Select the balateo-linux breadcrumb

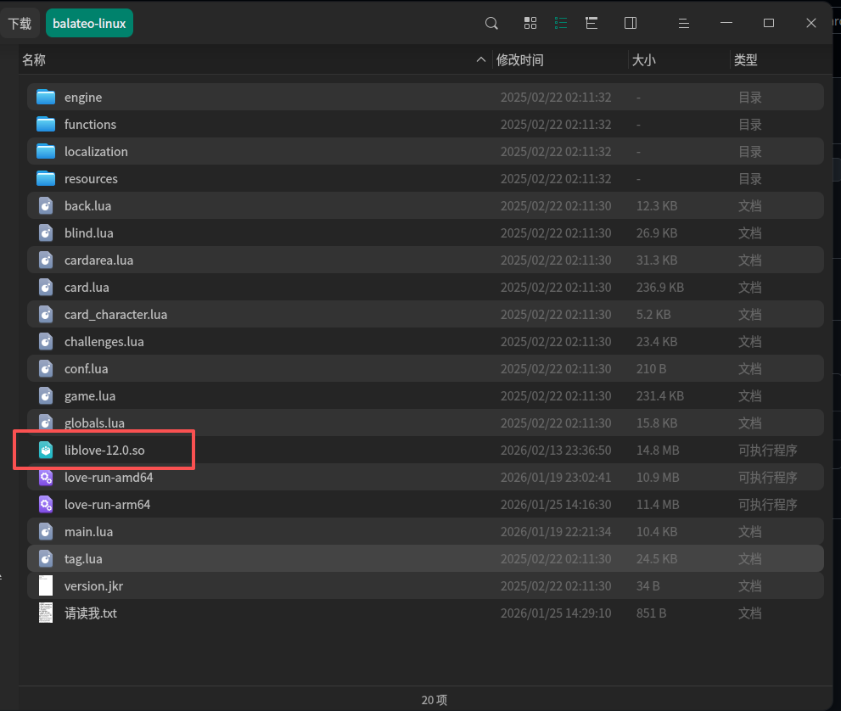89,24
